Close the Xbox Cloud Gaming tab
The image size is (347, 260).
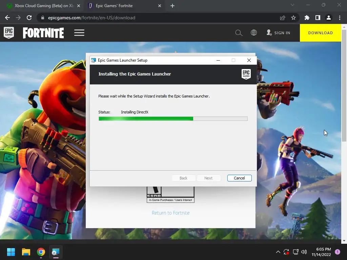click(x=79, y=6)
